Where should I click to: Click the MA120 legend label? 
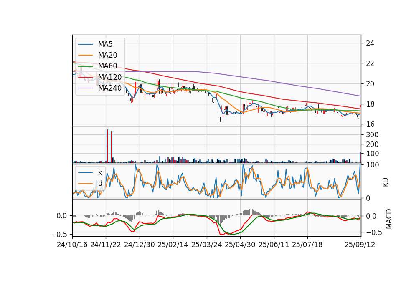110,77
